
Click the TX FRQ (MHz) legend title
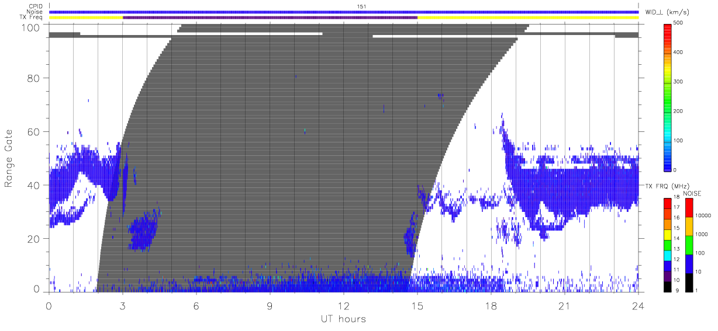click(x=667, y=186)
